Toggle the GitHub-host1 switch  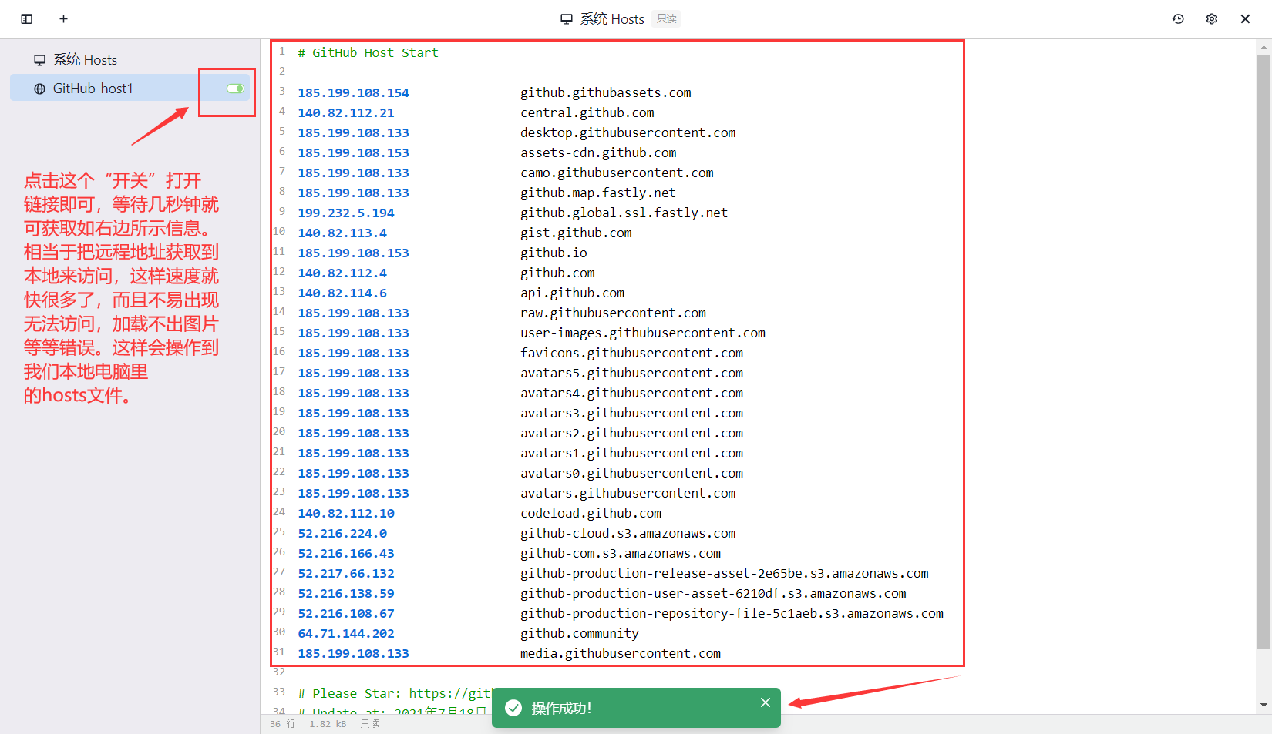pyautogui.click(x=236, y=89)
